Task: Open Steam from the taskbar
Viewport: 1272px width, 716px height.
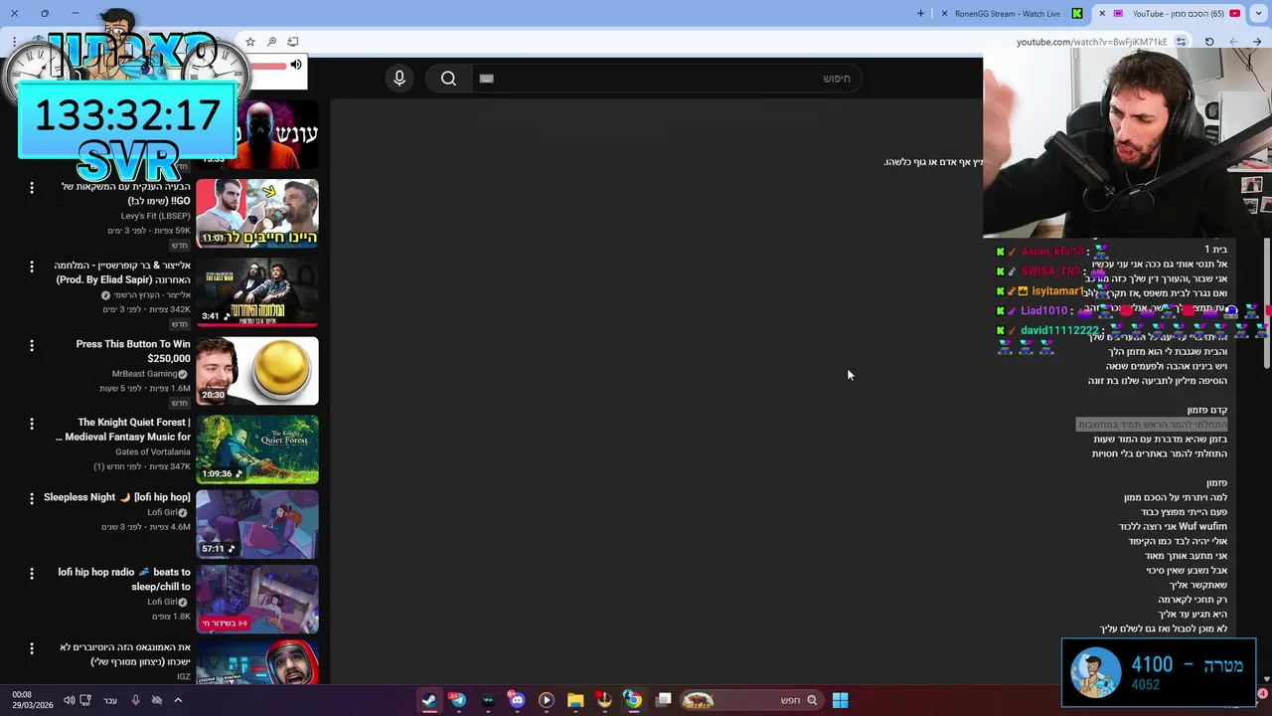Action: [428, 700]
